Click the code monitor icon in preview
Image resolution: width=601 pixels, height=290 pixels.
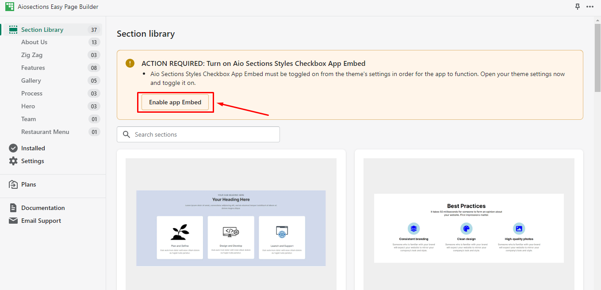pyautogui.click(x=231, y=232)
